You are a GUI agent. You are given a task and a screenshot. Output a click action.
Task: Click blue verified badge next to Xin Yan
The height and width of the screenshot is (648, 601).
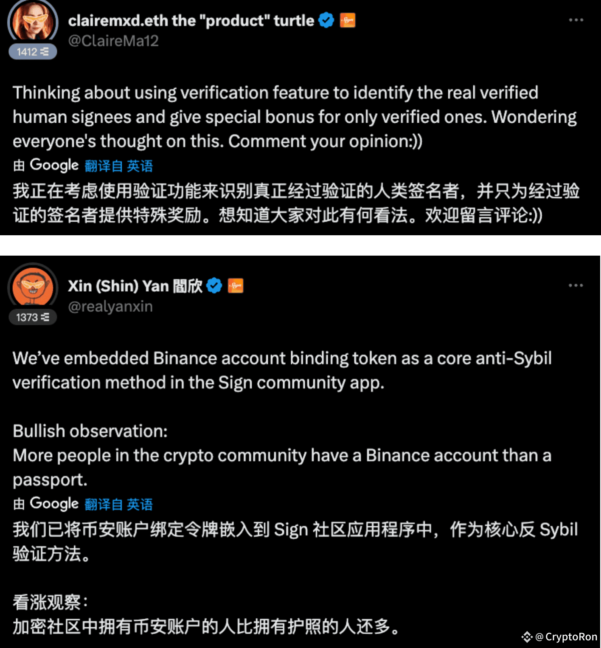tap(214, 286)
